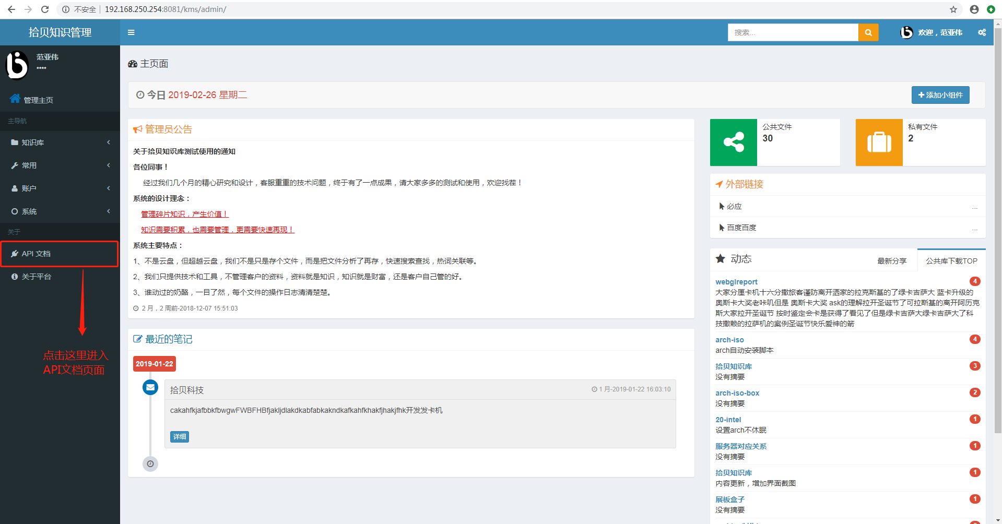The image size is (1002, 524).
Task: Click the orange briefcase tile for 私有文件
Action: (879, 142)
